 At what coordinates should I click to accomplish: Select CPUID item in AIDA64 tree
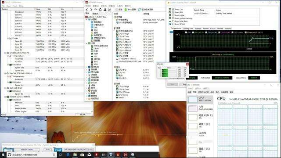(x=95, y=48)
